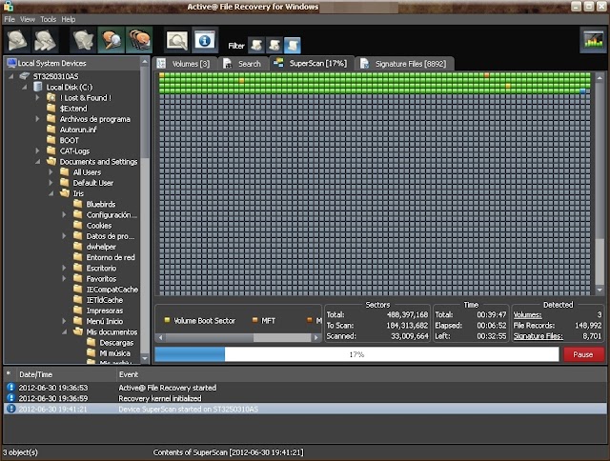Click the ST3250310AS hard drive icon
Screen dimensions: 610x461
pos(25,76)
